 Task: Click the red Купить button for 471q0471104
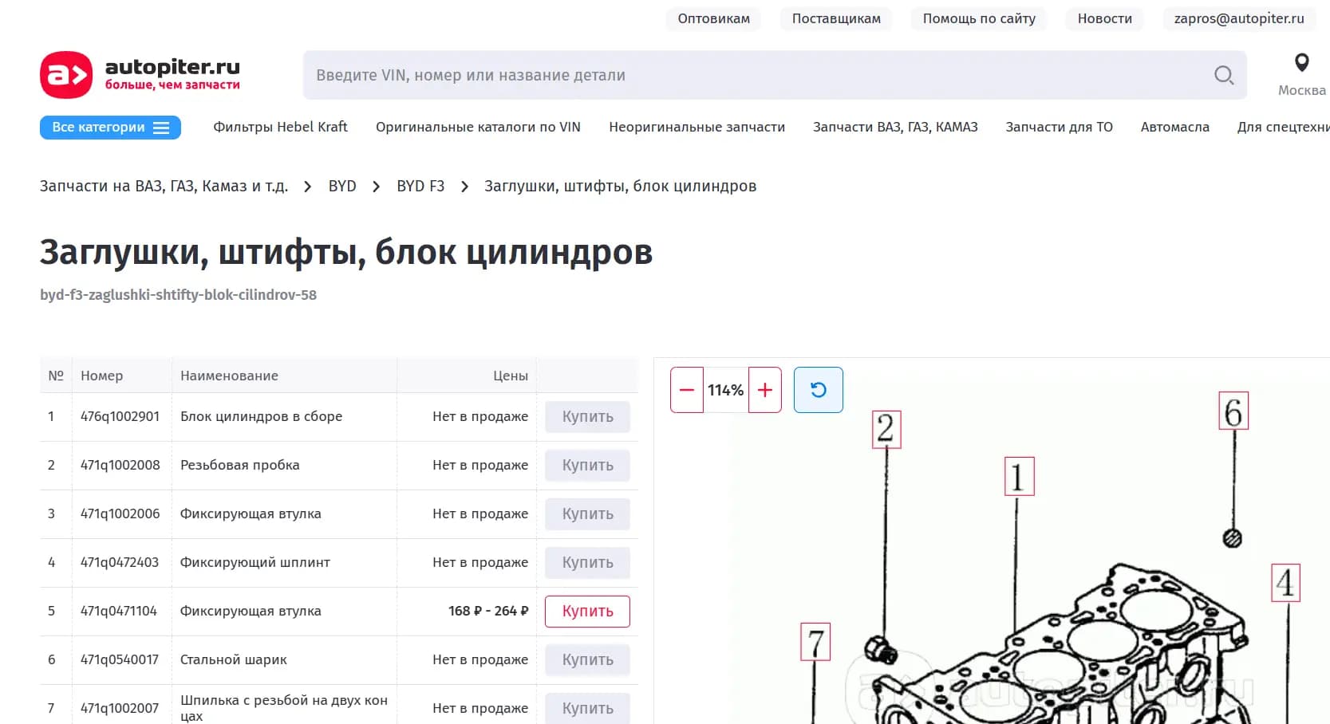[x=587, y=612]
